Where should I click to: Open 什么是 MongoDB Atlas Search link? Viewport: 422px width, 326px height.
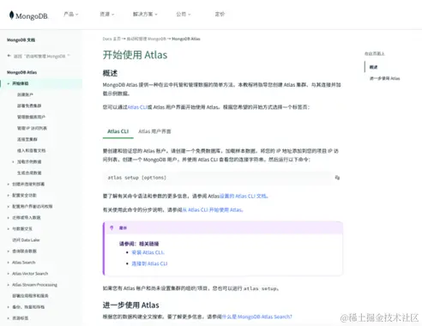257,317
